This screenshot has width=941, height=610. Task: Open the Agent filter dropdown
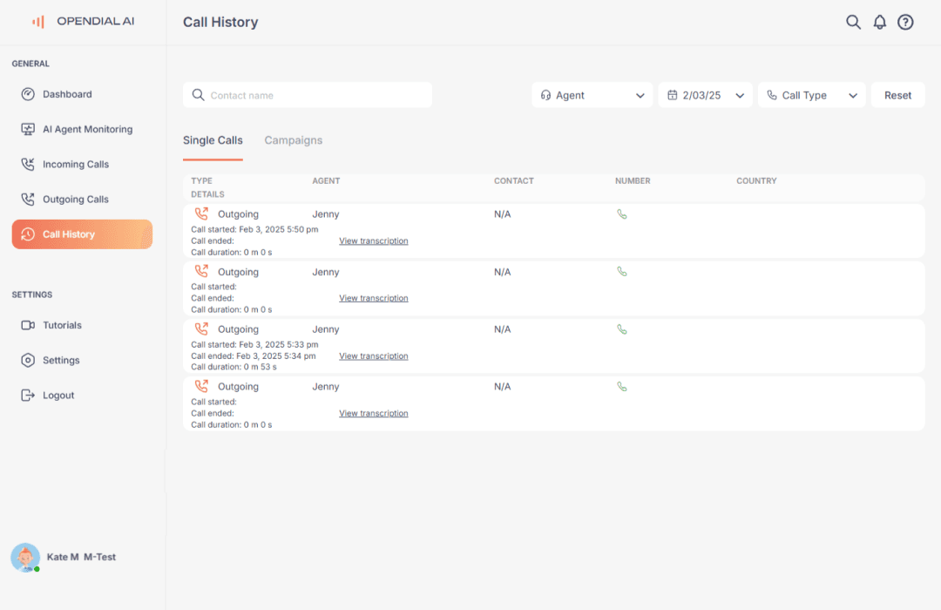click(x=592, y=94)
